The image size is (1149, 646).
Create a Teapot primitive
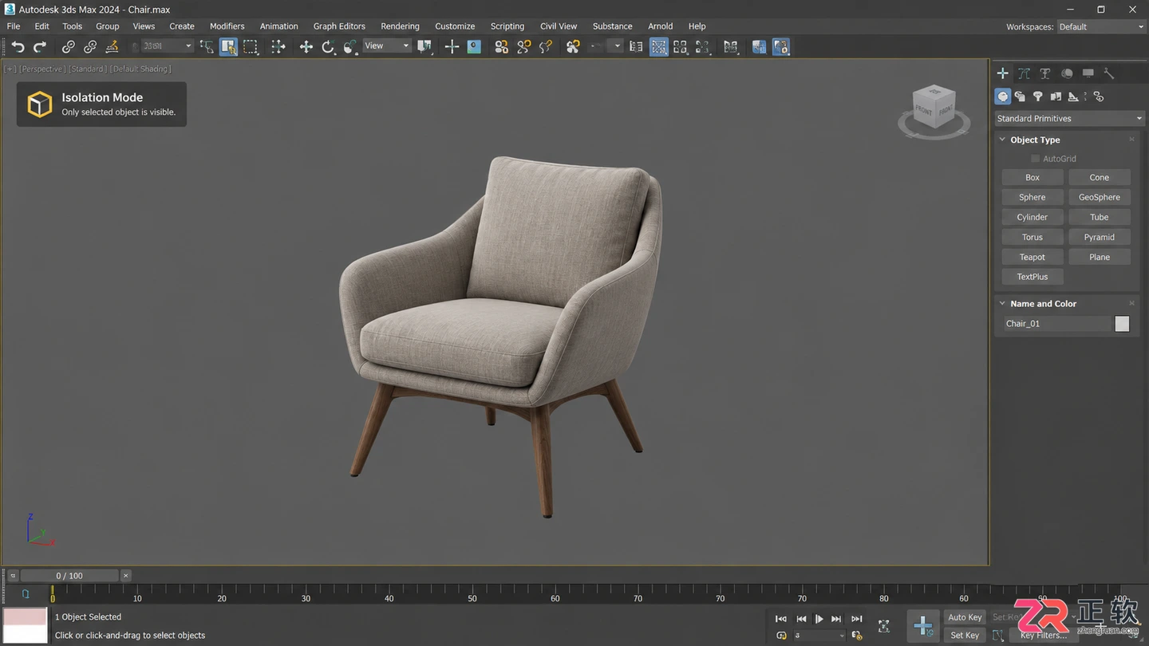[x=1033, y=257]
